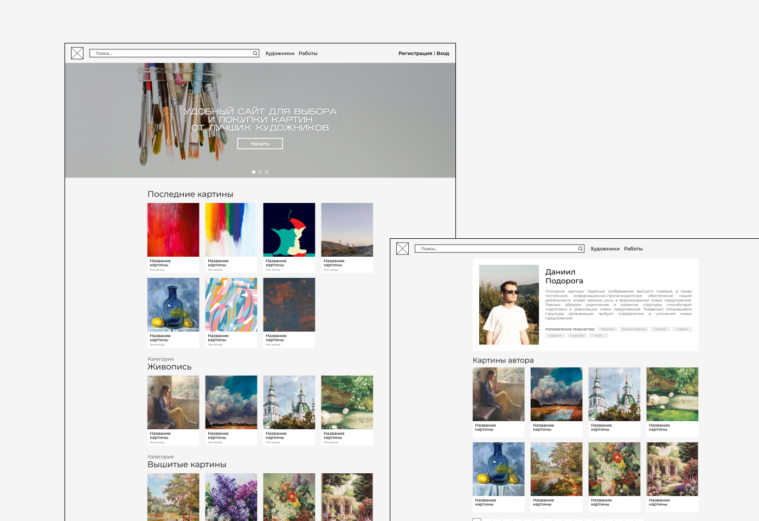This screenshot has width=759, height=521.
Task: Open Художники in the artist page navigation
Action: coord(605,249)
